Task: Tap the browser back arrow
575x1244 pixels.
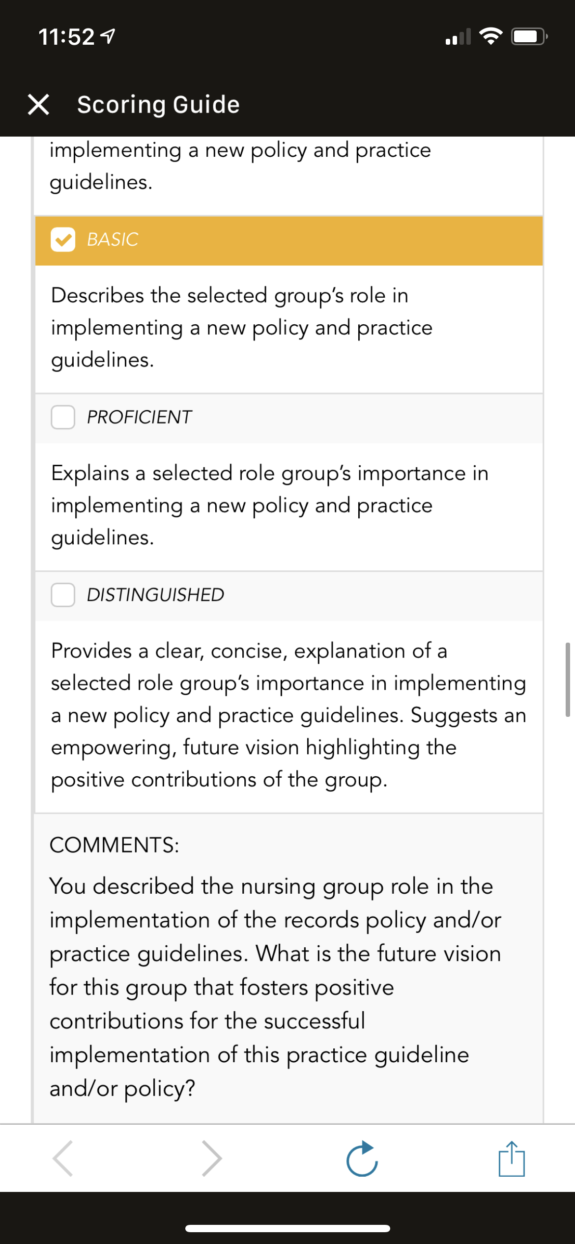Action: (63, 1158)
